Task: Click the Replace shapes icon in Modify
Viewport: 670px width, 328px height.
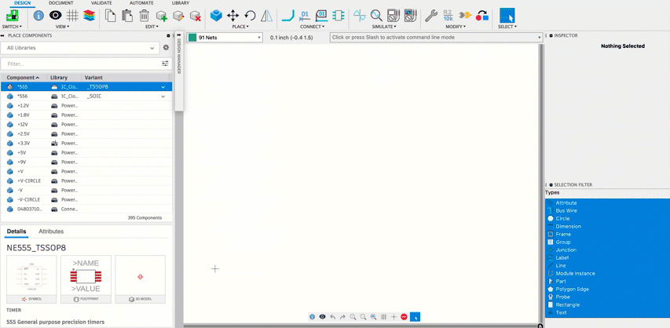Action: click(x=482, y=16)
